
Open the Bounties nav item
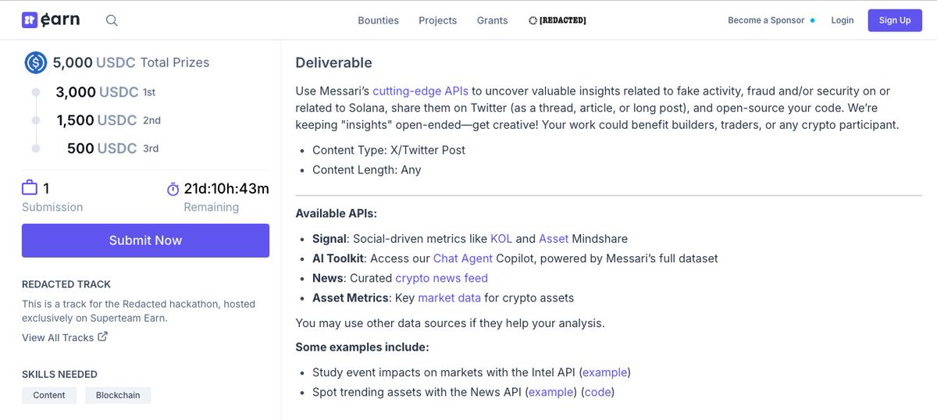378,20
